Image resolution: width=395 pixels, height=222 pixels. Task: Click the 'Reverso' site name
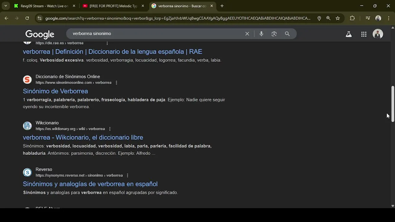tap(44, 169)
